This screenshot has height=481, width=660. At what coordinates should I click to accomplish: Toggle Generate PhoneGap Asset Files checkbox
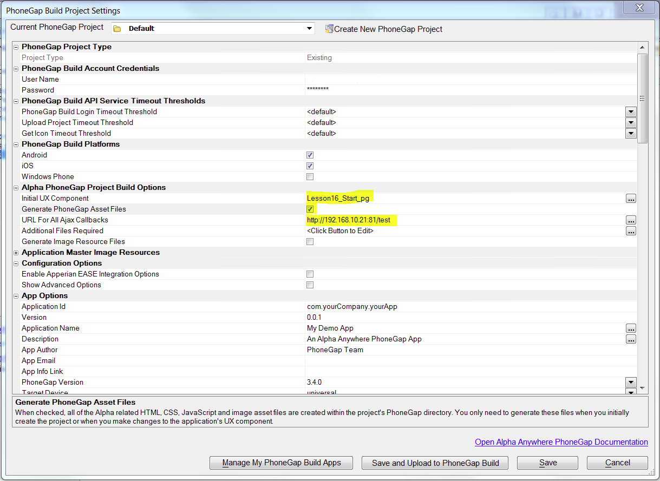[310, 209]
